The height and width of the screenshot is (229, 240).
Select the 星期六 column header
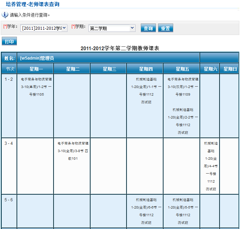click(x=210, y=69)
